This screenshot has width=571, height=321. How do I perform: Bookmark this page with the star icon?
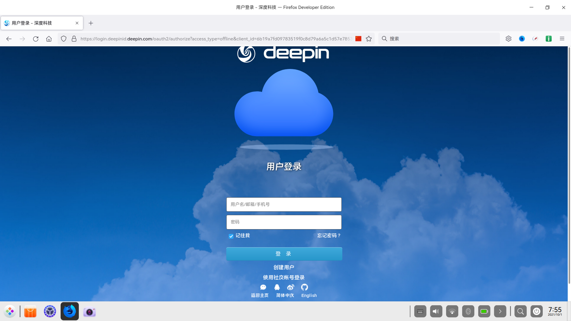[x=369, y=39]
